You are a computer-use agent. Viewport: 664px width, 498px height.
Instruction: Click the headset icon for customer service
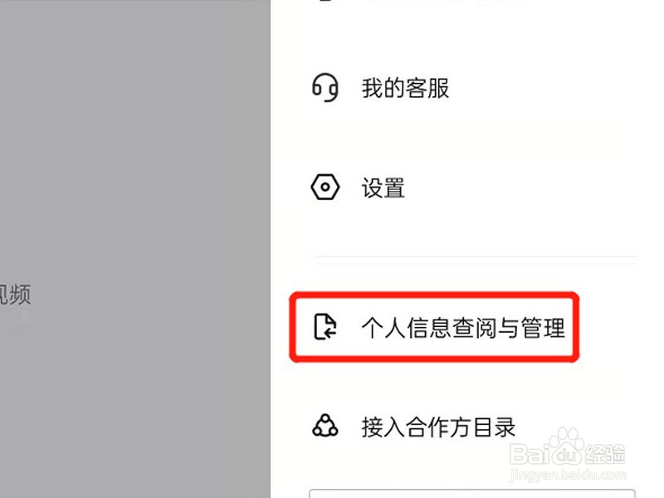tap(325, 88)
